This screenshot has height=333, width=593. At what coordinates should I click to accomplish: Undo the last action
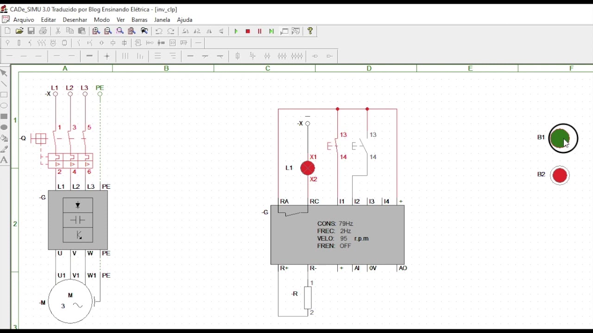159,31
